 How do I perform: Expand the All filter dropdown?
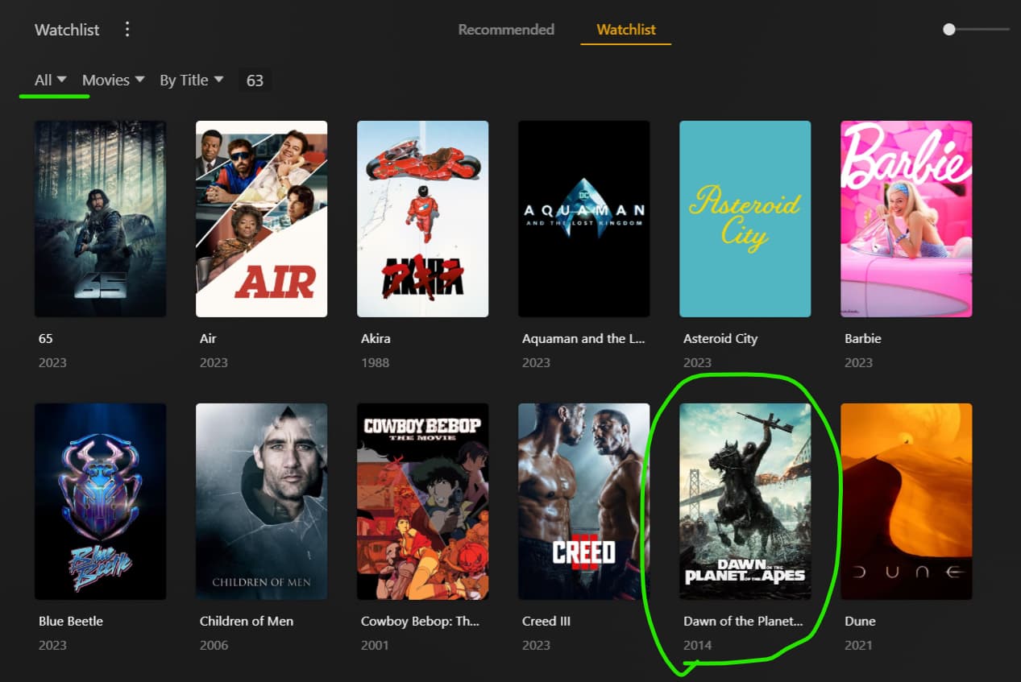(50, 80)
